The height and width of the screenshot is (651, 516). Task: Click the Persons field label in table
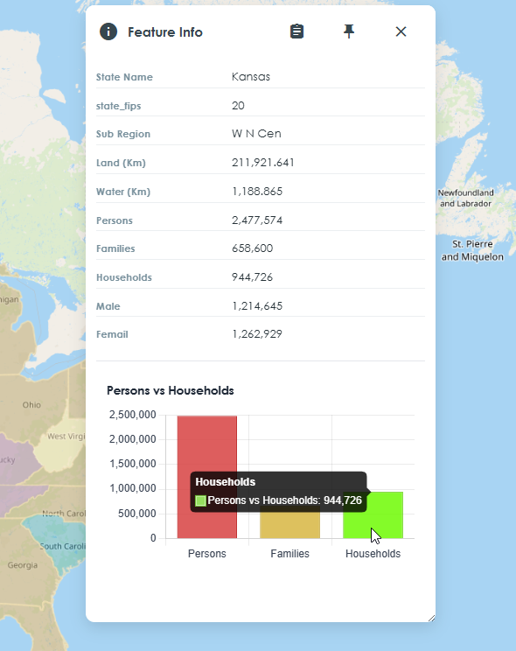115,220
